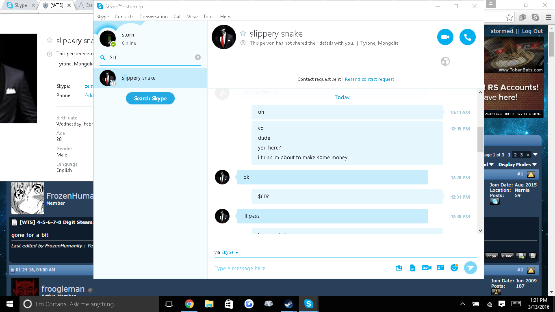Click the quote button on the forum post

[x=507, y=256]
